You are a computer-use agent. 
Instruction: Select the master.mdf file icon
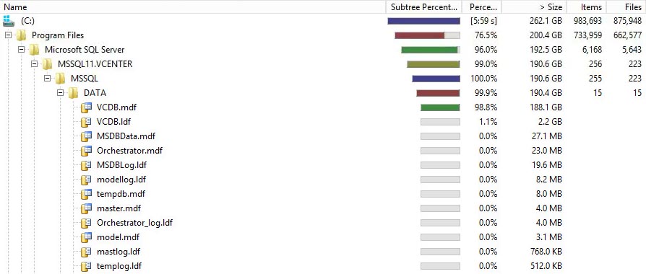pyautogui.click(x=86, y=208)
